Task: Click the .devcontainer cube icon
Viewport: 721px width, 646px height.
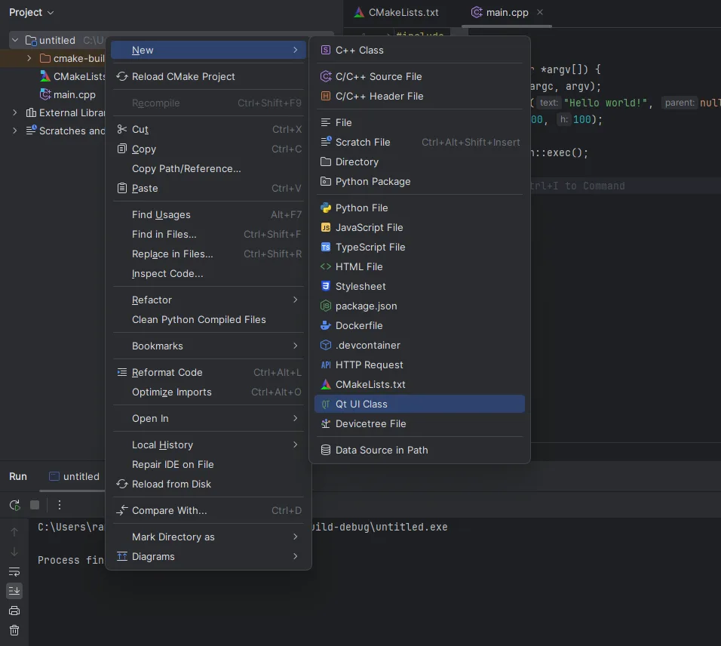Action: click(326, 345)
